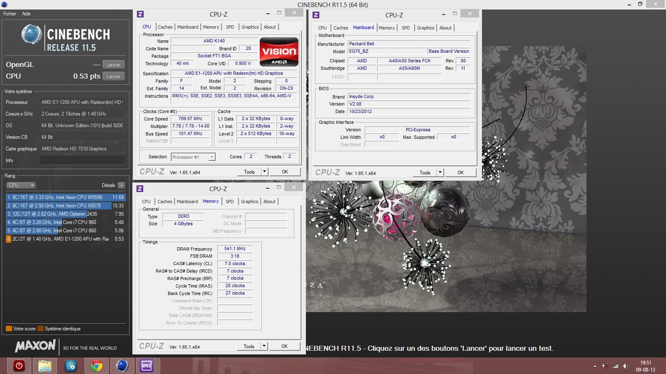Open File Explorer from taskbar

(45, 366)
